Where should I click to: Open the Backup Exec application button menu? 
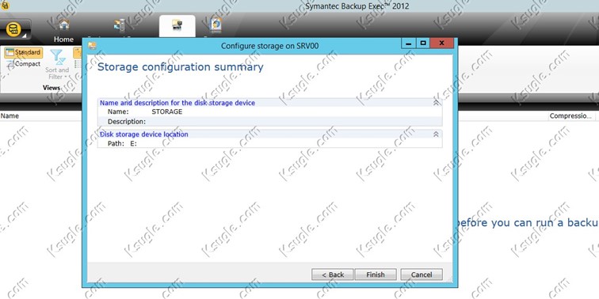15,30
